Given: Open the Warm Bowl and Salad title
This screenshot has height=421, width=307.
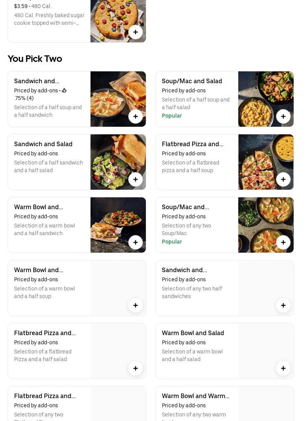Looking at the screenshot, I should [193, 333].
